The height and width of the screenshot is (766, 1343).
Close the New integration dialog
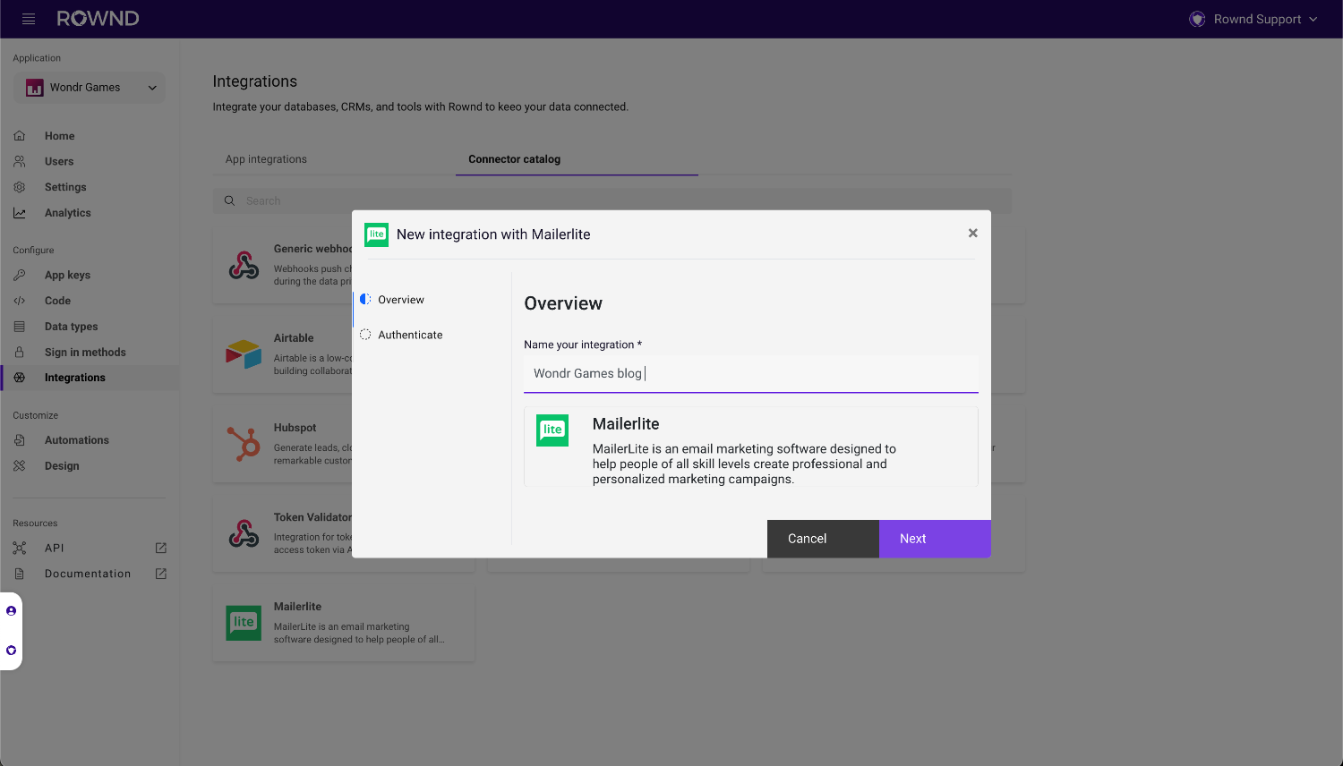click(972, 234)
